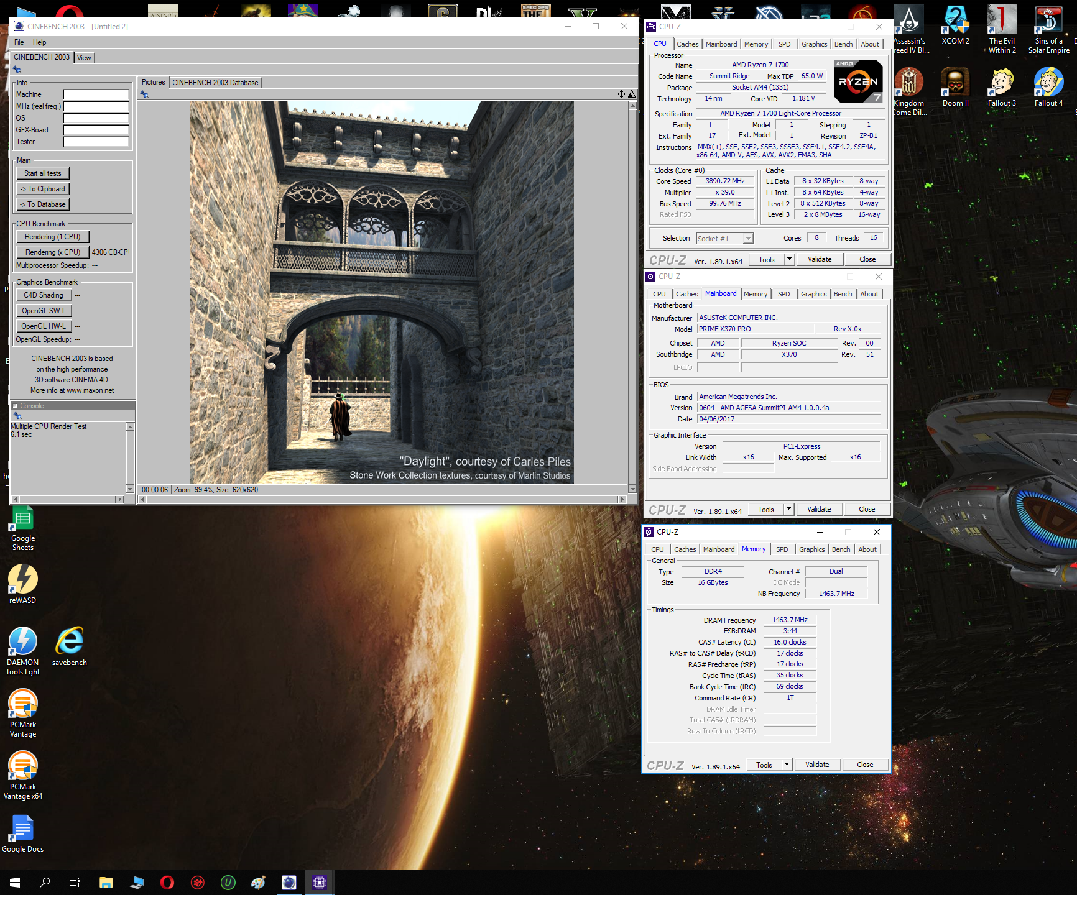Screen dimensions: 1077x900
Task: Open Cinebench File menu
Action: pos(19,42)
